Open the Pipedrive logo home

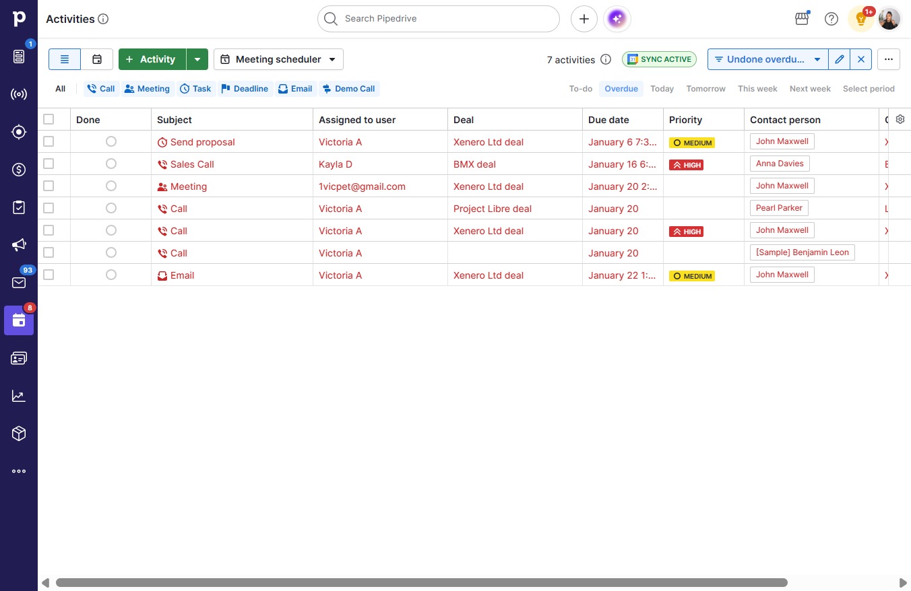pyautogui.click(x=19, y=19)
